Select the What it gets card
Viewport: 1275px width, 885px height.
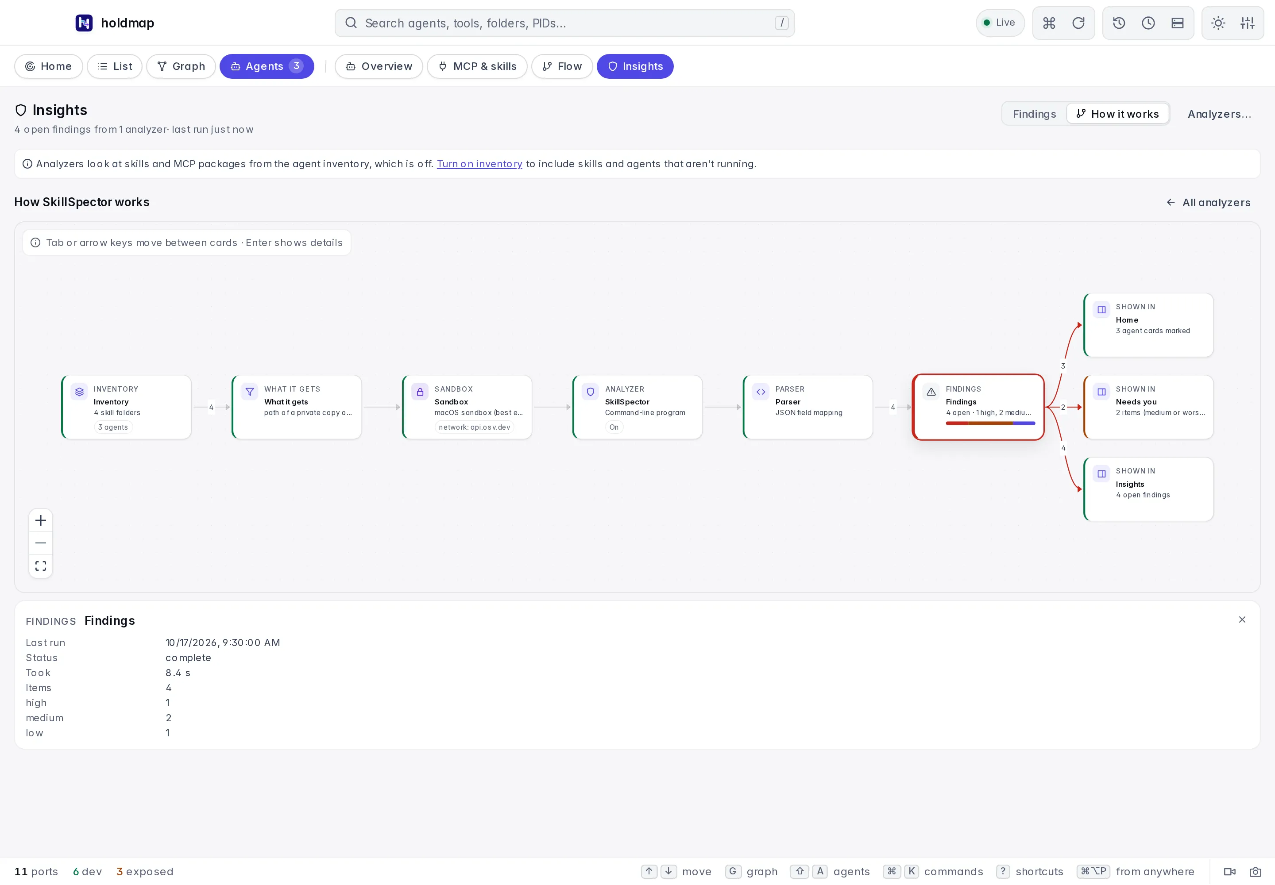coord(297,407)
